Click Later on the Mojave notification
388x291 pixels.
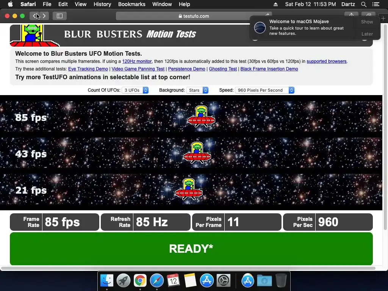(367, 34)
